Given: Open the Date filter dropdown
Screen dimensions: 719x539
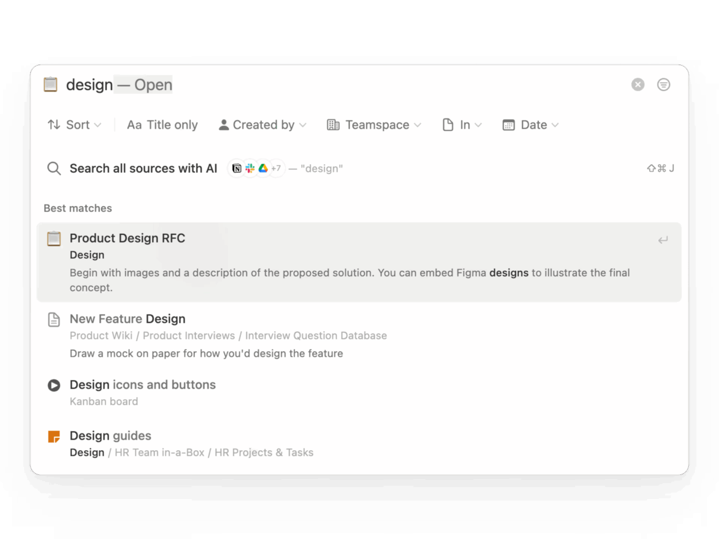Looking at the screenshot, I should (531, 125).
